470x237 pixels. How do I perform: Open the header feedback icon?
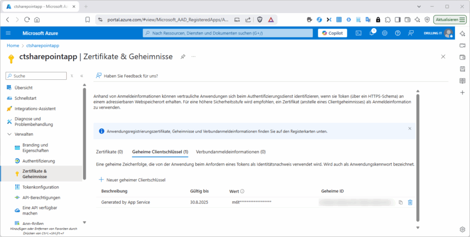coord(411,33)
